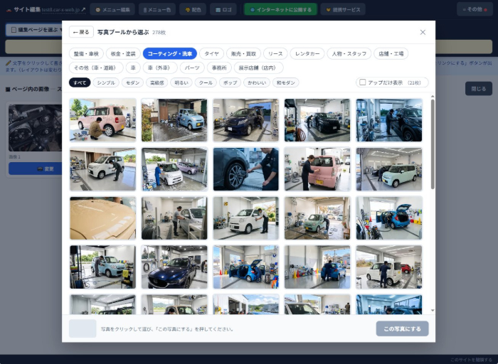The image size is (498, 364).
Task: Pick the beige car hood's right neighbor photo
Action: 174,218
